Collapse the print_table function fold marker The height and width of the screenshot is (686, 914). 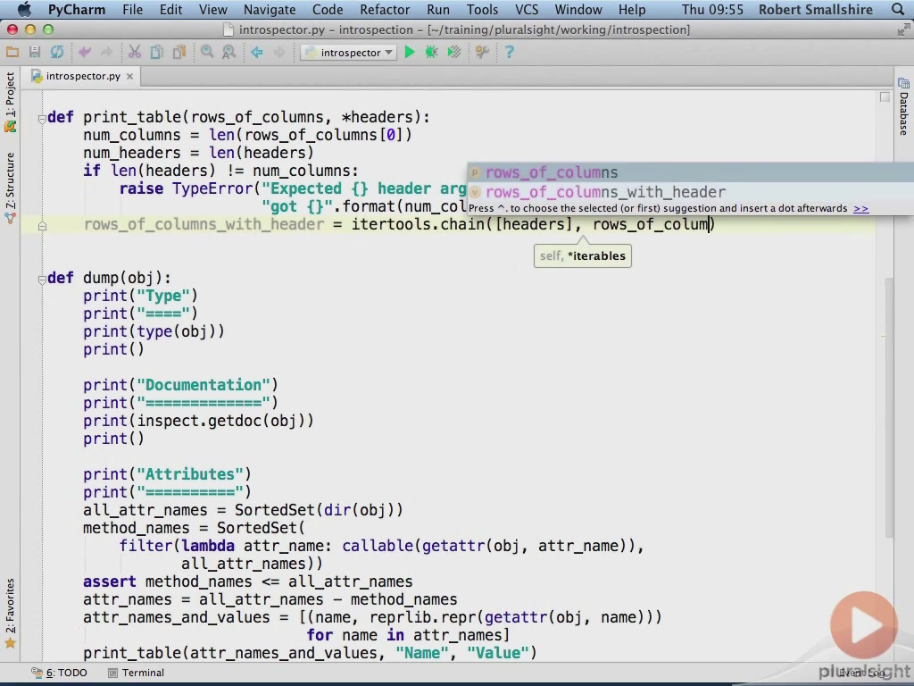click(42, 117)
